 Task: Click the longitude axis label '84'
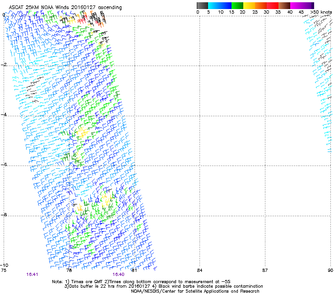[x=199, y=270]
